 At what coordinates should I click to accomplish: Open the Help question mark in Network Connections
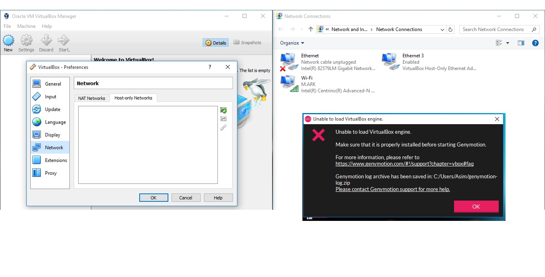535,43
